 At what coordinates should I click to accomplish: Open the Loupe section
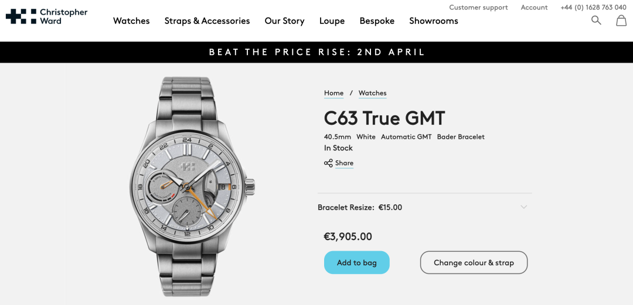coord(332,21)
